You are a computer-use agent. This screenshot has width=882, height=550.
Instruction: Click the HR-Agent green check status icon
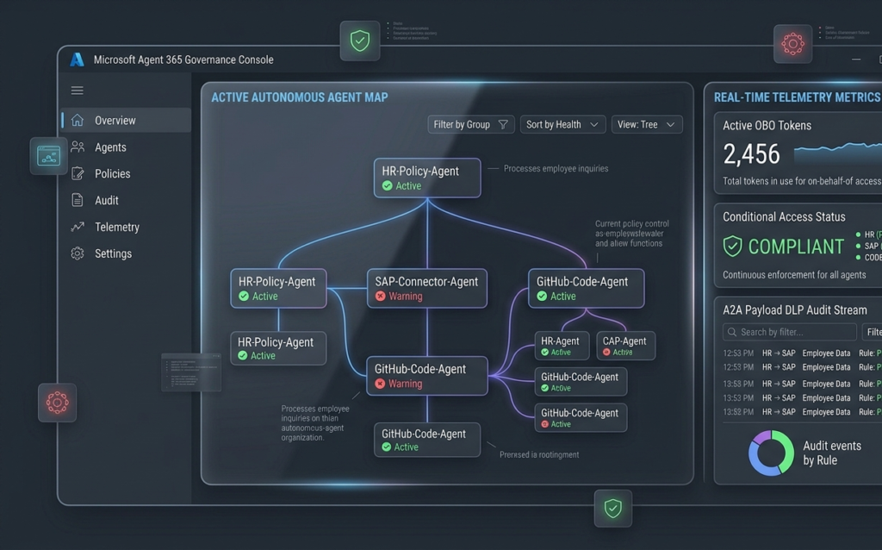pos(544,353)
